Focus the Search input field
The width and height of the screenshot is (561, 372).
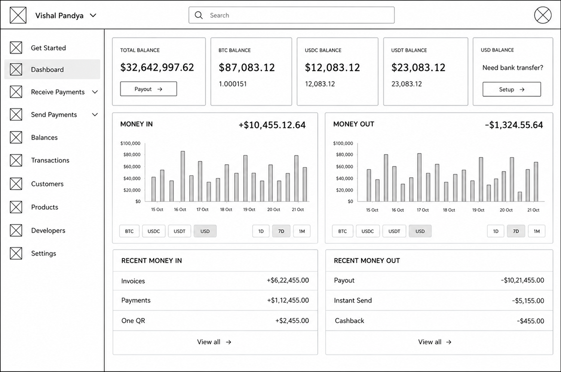[x=291, y=15]
